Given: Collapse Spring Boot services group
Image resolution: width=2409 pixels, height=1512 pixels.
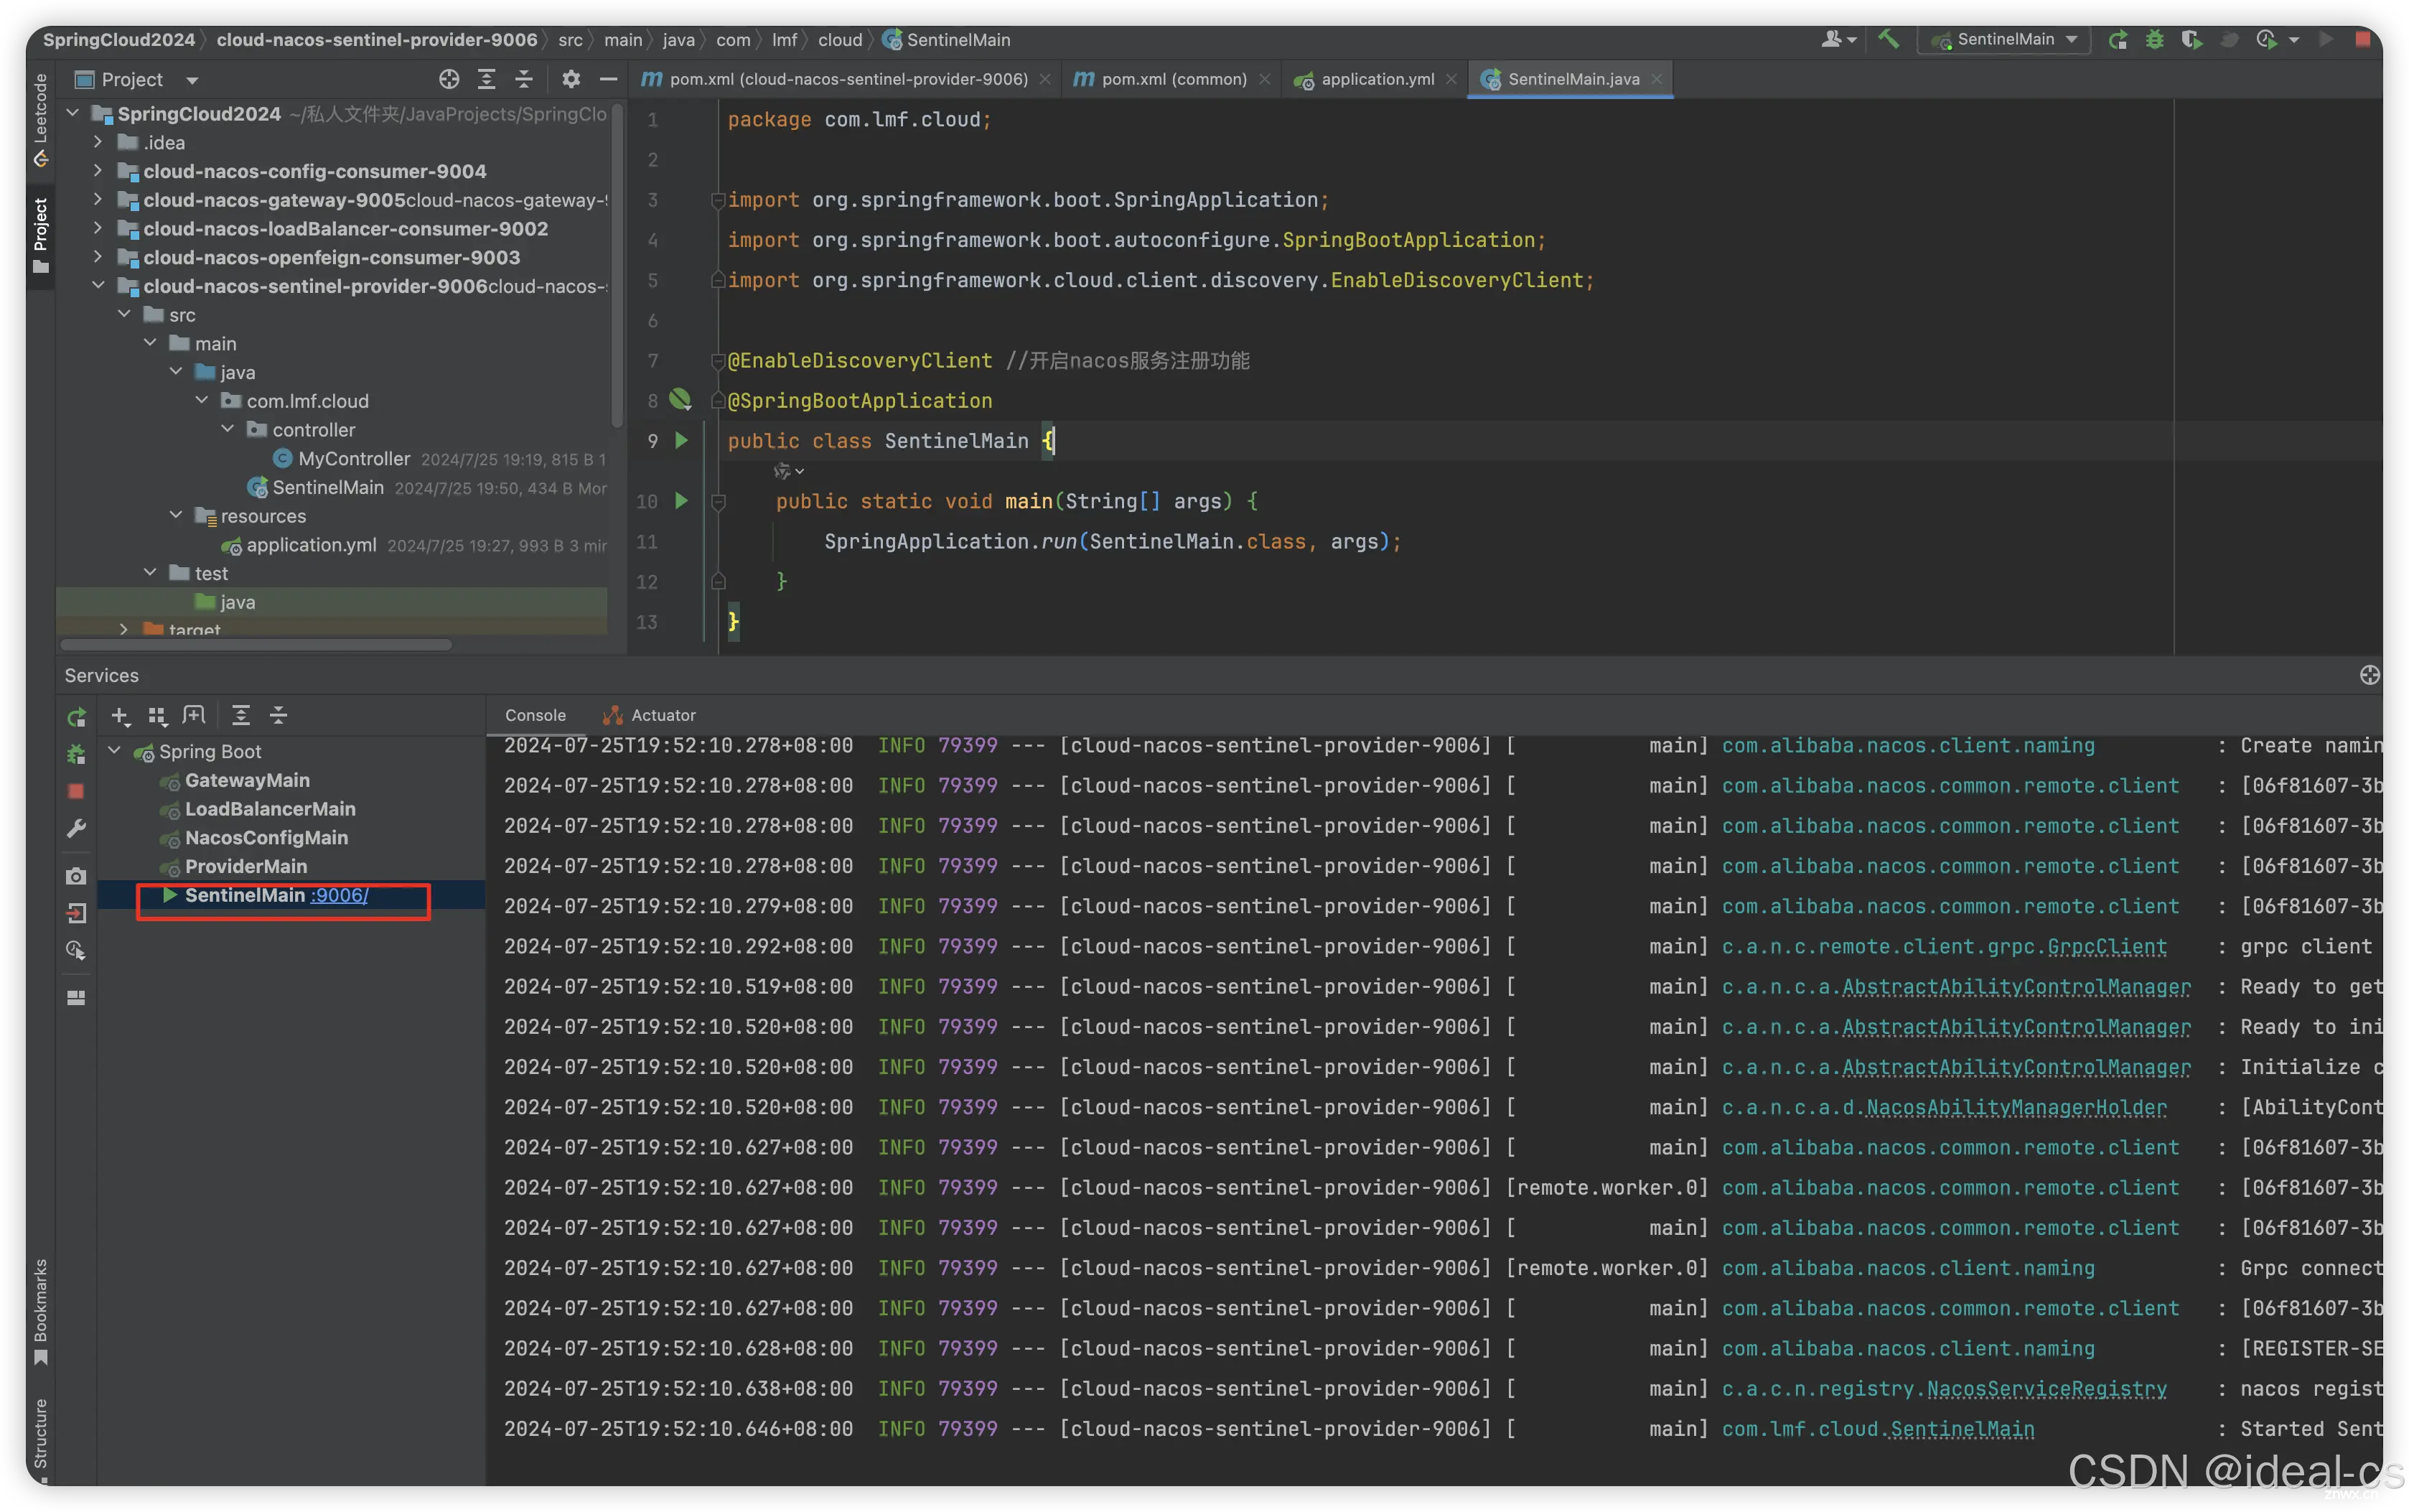Looking at the screenshot, I should pos(114,751).
